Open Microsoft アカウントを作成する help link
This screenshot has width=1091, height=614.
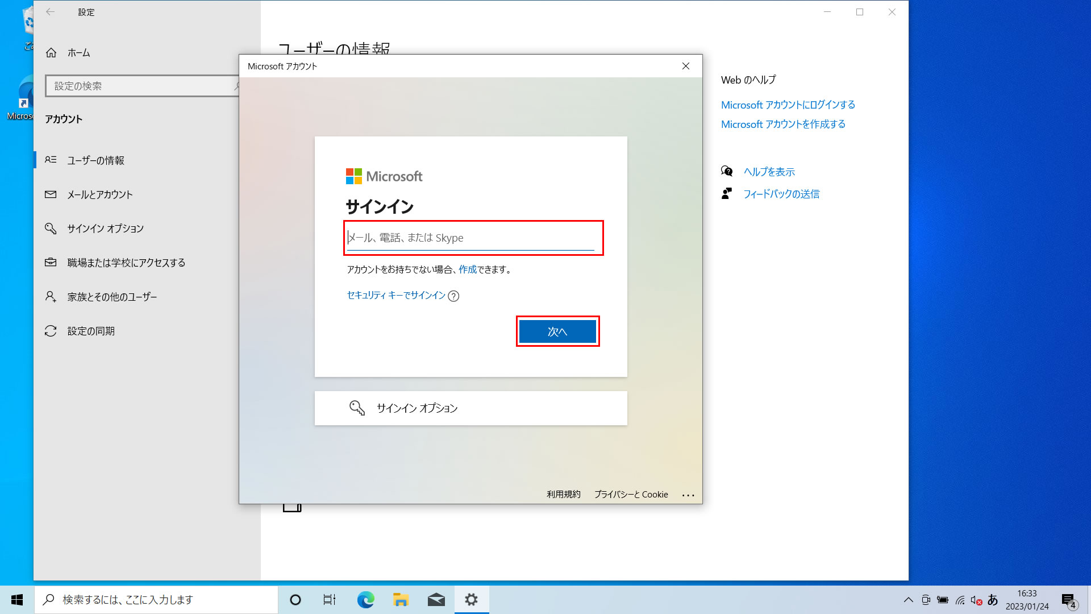pyautogui.click(x=783, y=124)
